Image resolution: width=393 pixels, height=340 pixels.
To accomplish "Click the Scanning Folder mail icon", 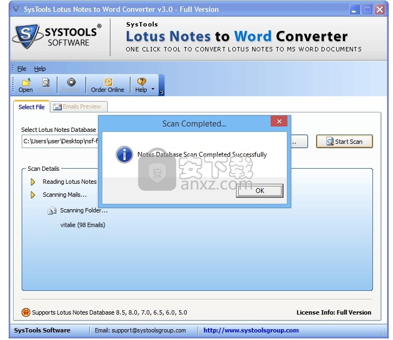I will (x=52, y=211).
